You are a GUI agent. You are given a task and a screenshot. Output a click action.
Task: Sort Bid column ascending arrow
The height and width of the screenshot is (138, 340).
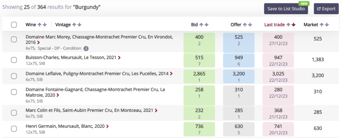tap(201, 25)
